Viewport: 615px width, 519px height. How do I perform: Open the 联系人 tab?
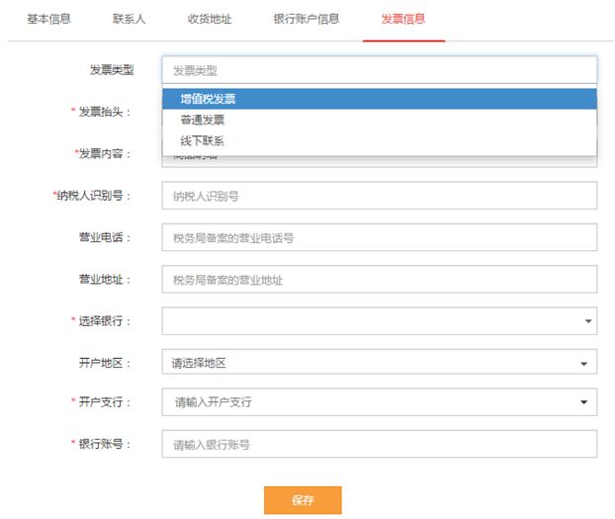pos(130,19)
